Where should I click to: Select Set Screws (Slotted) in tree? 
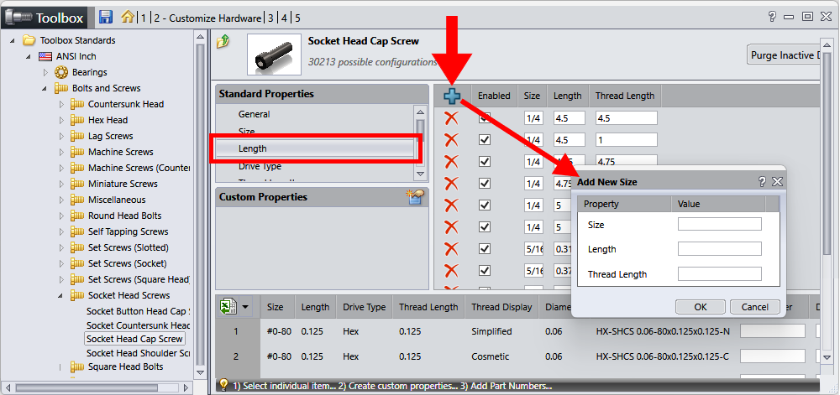(x=128, y=247)
